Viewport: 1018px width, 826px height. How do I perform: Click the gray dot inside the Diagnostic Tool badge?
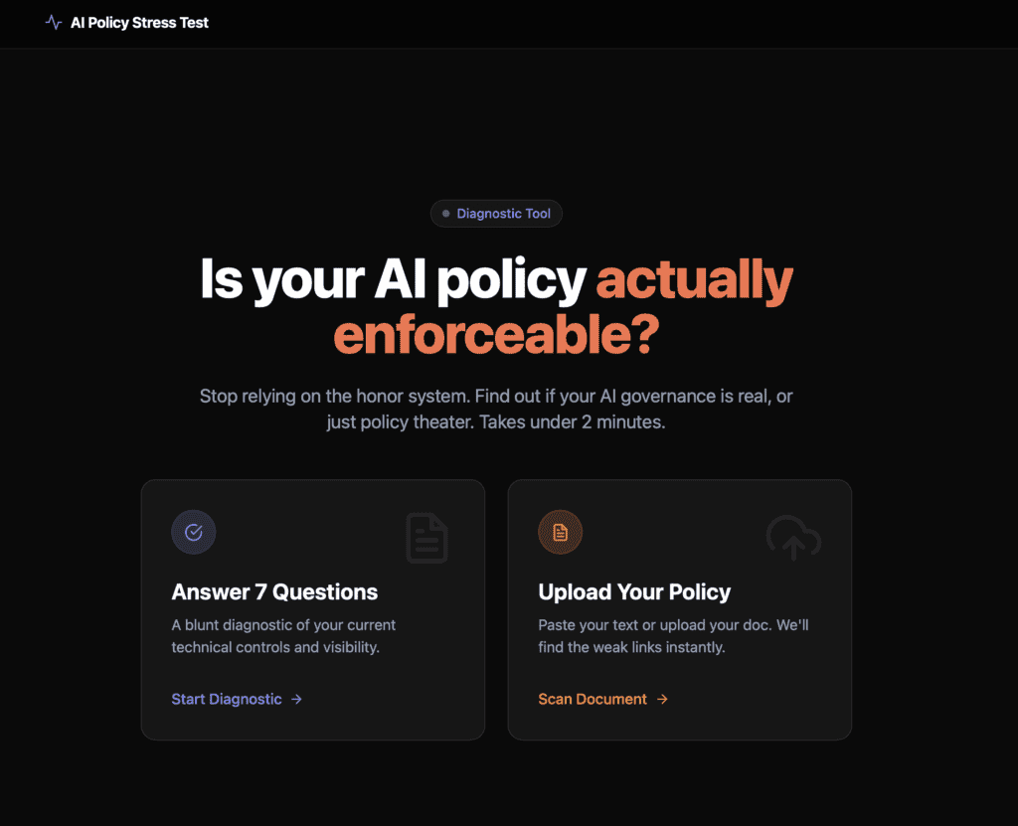click(446, 214)
